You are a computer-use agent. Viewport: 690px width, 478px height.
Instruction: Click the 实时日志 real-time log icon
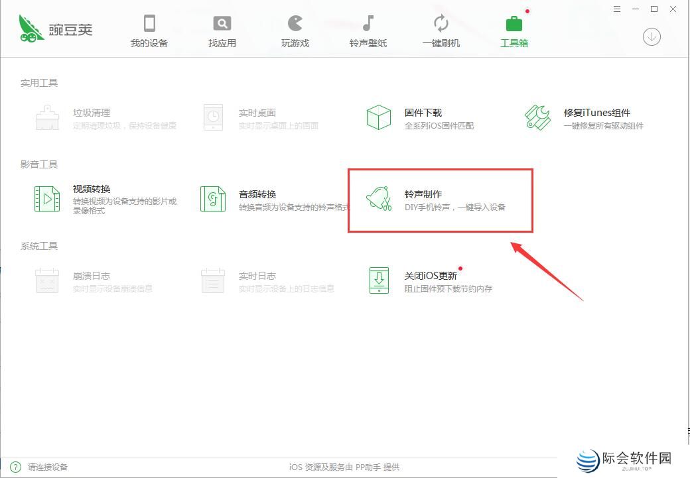point(212,280)
